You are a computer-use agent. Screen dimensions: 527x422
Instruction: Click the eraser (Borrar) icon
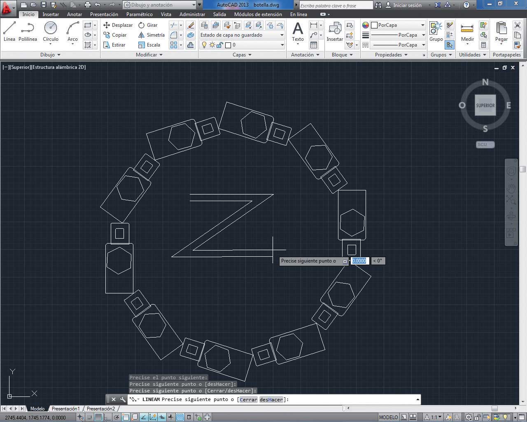click(x=191, y=25)
